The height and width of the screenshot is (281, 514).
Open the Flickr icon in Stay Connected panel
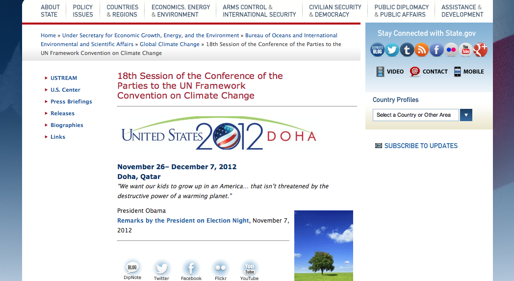[451, 50]
